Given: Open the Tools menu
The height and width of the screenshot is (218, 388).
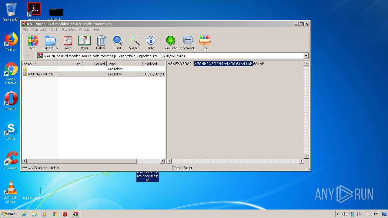Looking at the screenshot, I should [55, 30].
